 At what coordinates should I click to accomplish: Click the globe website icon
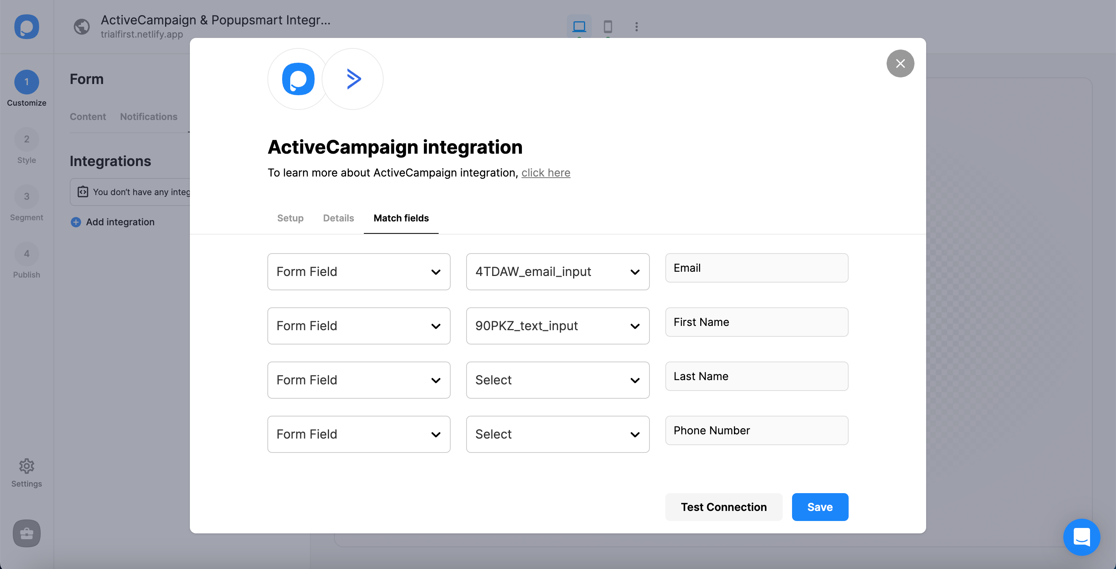coord(81,27)
